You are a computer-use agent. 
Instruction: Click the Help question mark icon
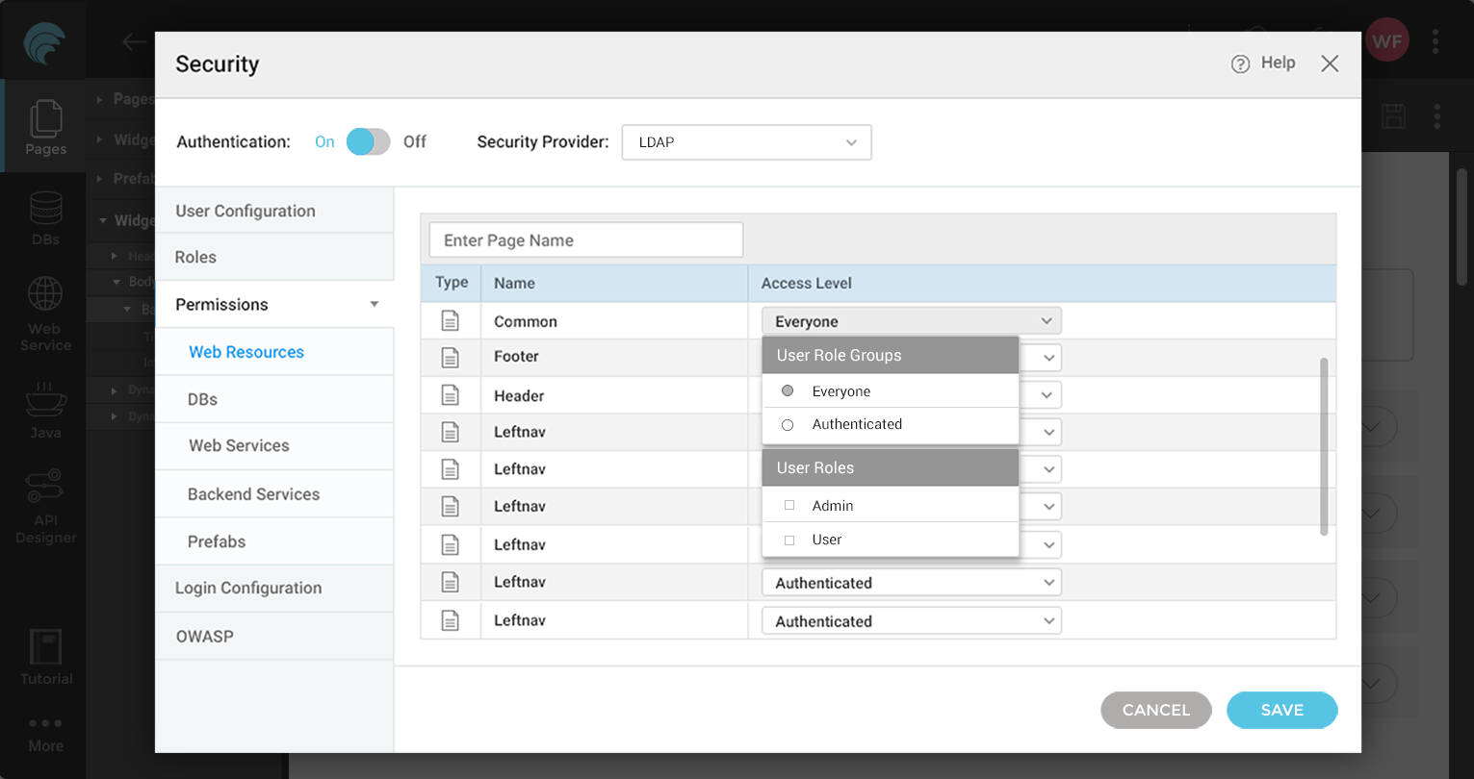click(x=1240, y=63)
